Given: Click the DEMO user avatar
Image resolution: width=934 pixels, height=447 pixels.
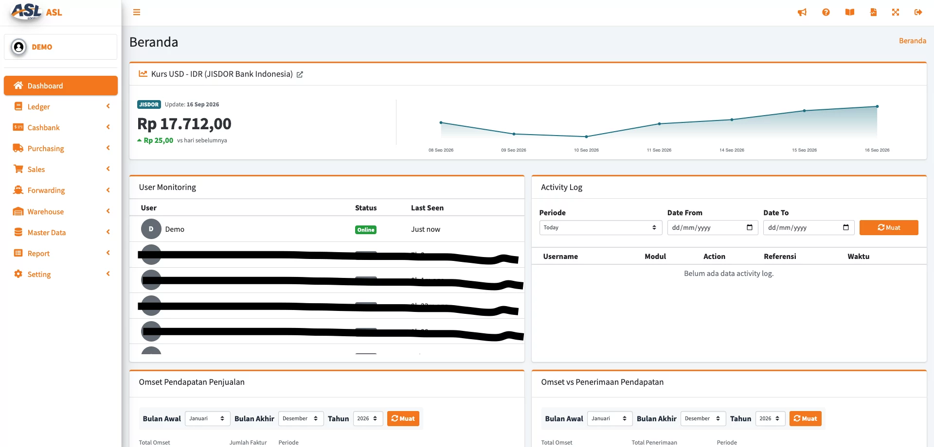Looking at the screenshot, I should coord(18,47).
